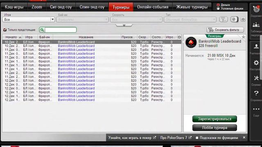Switch to the Онлайн-события tab
The height and width of the screenshot is (147, 262).
pos(153,7)
